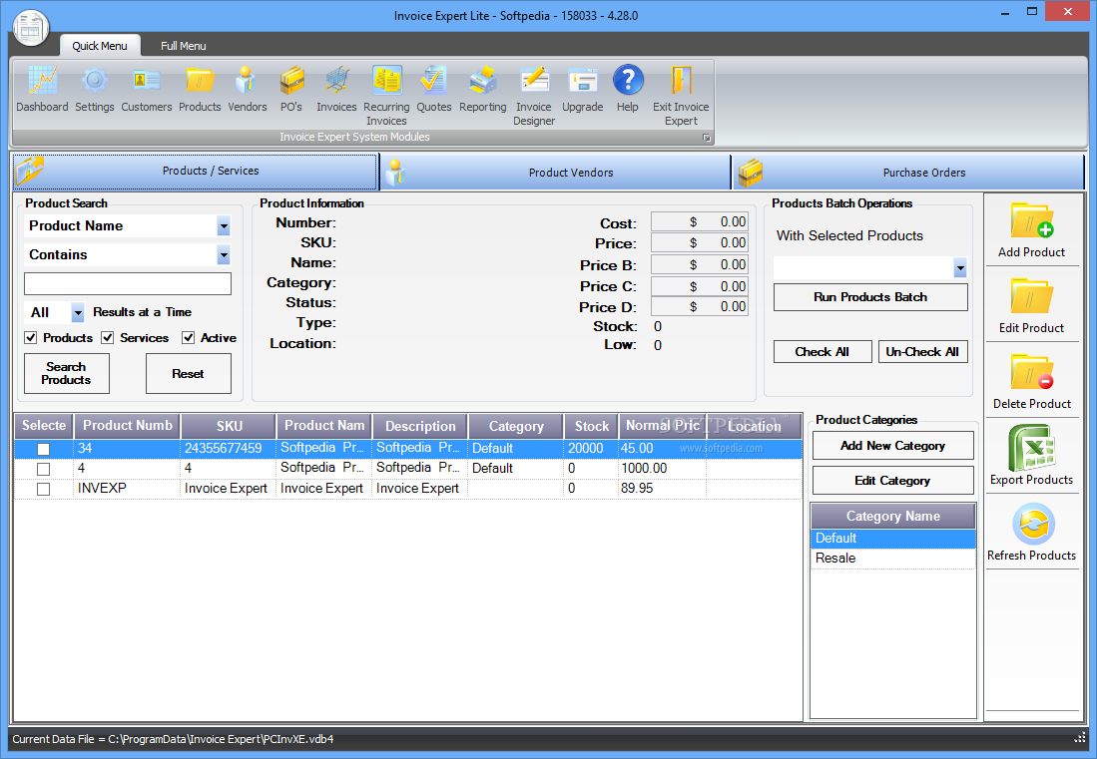Select the INVEXP product number cell
The width and height of the screenshot is (1097, 759).
tap(128, 489)
